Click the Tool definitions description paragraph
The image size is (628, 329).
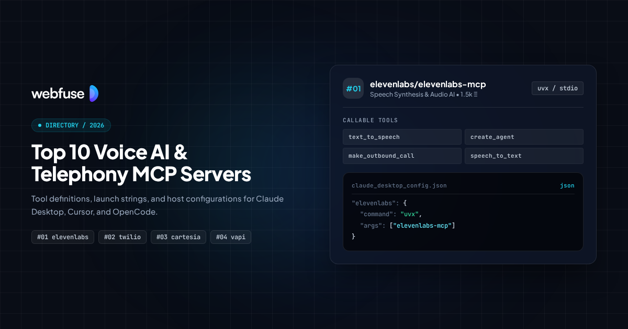click(x=158, y=206)
